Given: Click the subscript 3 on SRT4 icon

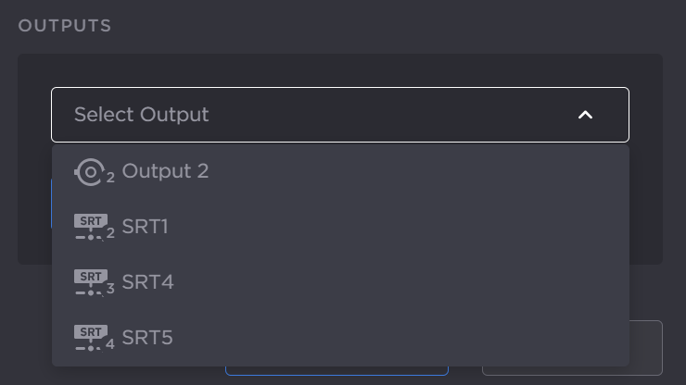Looking at the screenshot, I should pyautogui.click(x=110, y=289).
